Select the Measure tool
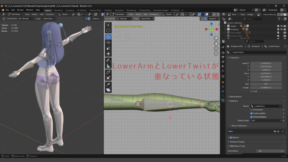The width and height of the screenshot is (288, 162). [108, 66]
